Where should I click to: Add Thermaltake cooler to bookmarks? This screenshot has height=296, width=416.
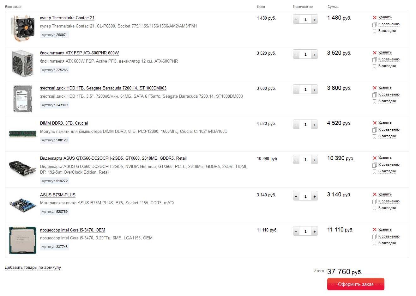pos(387,31)
